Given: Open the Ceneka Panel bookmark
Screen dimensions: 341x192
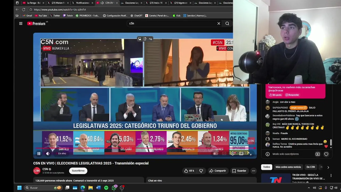Looking at the screenshot, I should pyautogui.click(x=157, y=16).
